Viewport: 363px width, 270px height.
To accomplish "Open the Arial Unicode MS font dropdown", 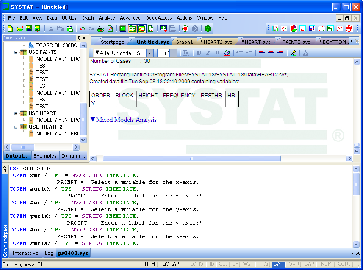I will [x=150, y=53].
